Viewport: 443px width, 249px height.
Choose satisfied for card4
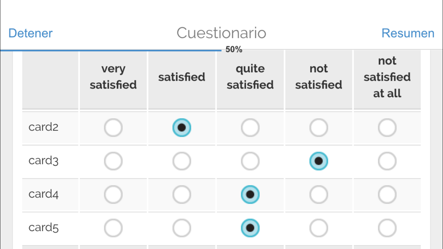click(182, 194)
